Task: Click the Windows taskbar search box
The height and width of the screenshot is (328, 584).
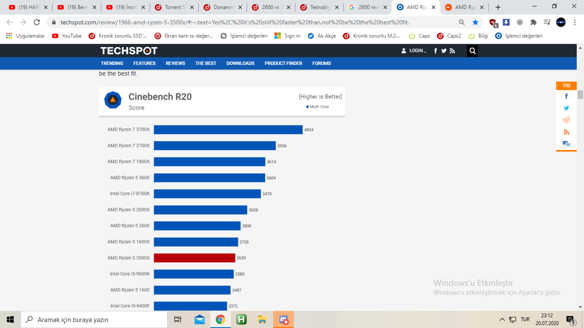Action: tap(94, 319)
